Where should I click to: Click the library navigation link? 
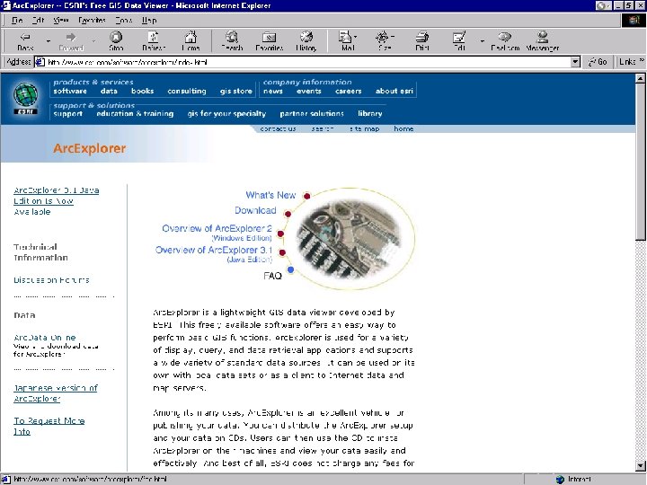[x=369, y=113]
